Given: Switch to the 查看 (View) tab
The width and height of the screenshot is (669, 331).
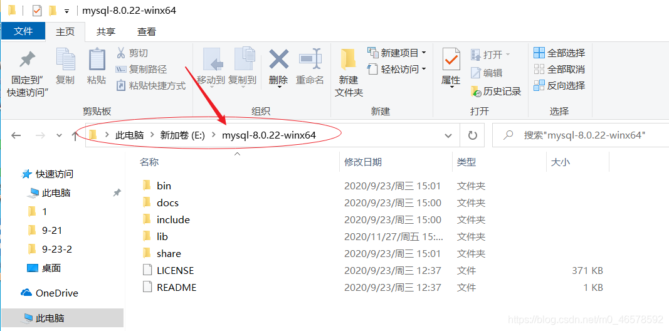Looking at the screenshot, I should [x=146, y=31].
